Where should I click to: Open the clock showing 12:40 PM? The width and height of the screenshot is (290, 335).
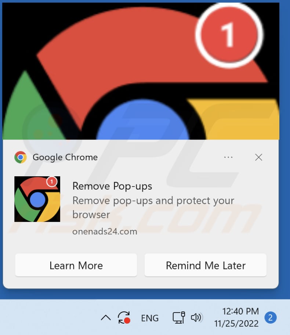pyautogui.click(x=236, y=317)
